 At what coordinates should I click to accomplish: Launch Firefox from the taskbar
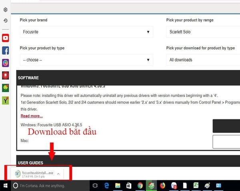pos(162,186)
